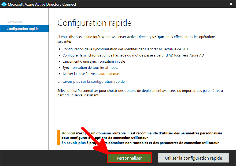236x166 pixels.
Task: Open En savoir plus sur la configuration rapide
Action: click(91, 81)
